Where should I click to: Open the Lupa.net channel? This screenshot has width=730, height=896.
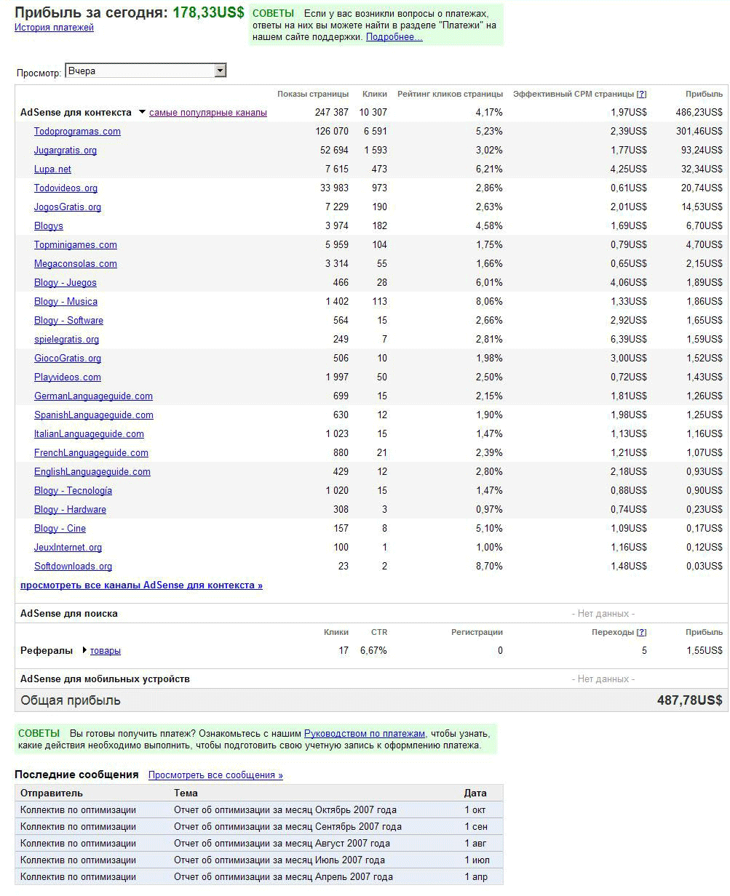coord(52,169)
